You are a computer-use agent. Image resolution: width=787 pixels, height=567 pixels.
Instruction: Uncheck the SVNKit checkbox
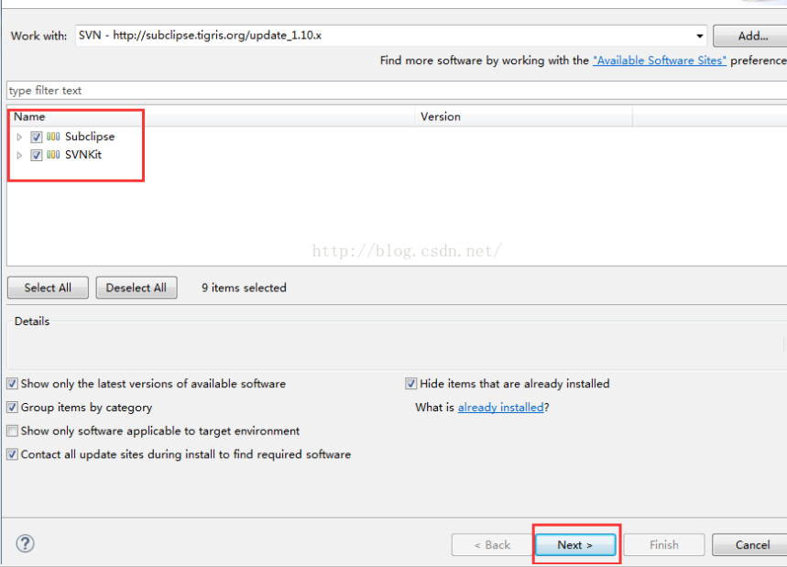(x=36, y=155)
